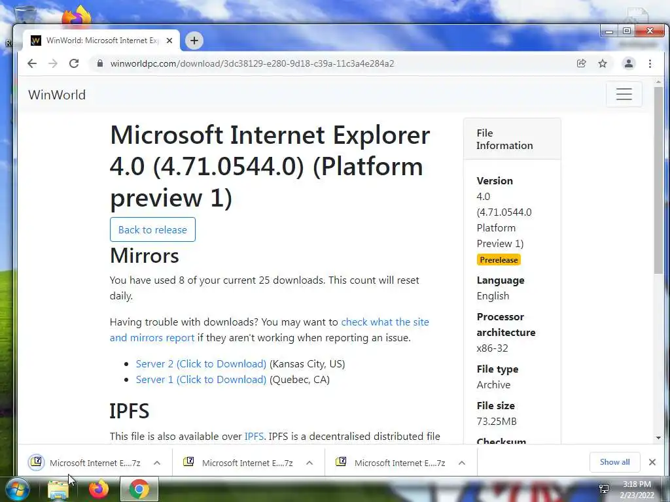Image resolution: width=670 pixels, height=502 pixels.
Task: Open the Chrome profile avatar
Action: tap(629, 63)
